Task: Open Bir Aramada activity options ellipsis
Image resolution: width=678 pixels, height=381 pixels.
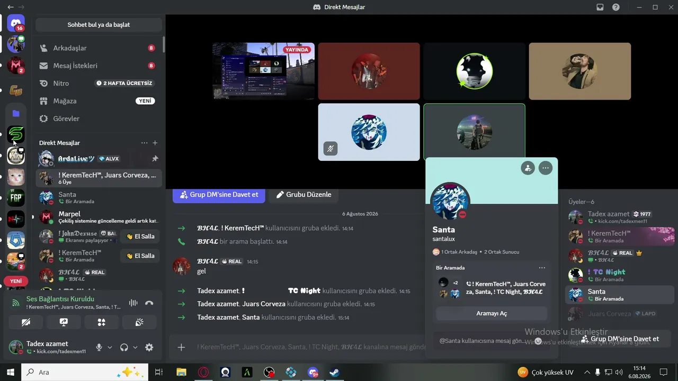Action: click(542, 268)
